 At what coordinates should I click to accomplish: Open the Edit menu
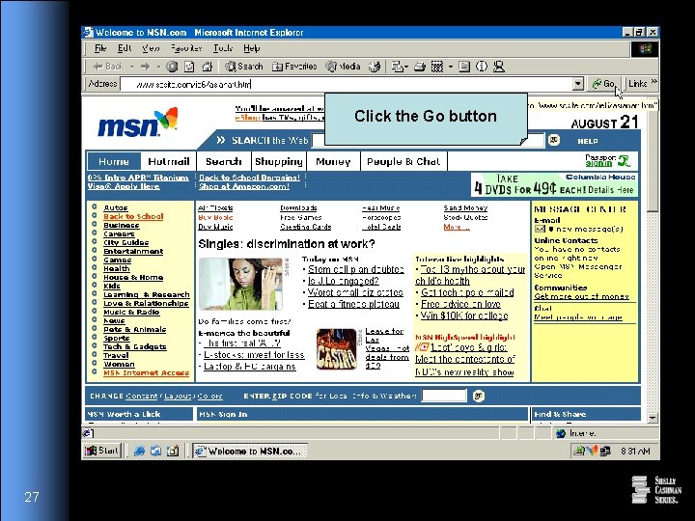point(125,48)
